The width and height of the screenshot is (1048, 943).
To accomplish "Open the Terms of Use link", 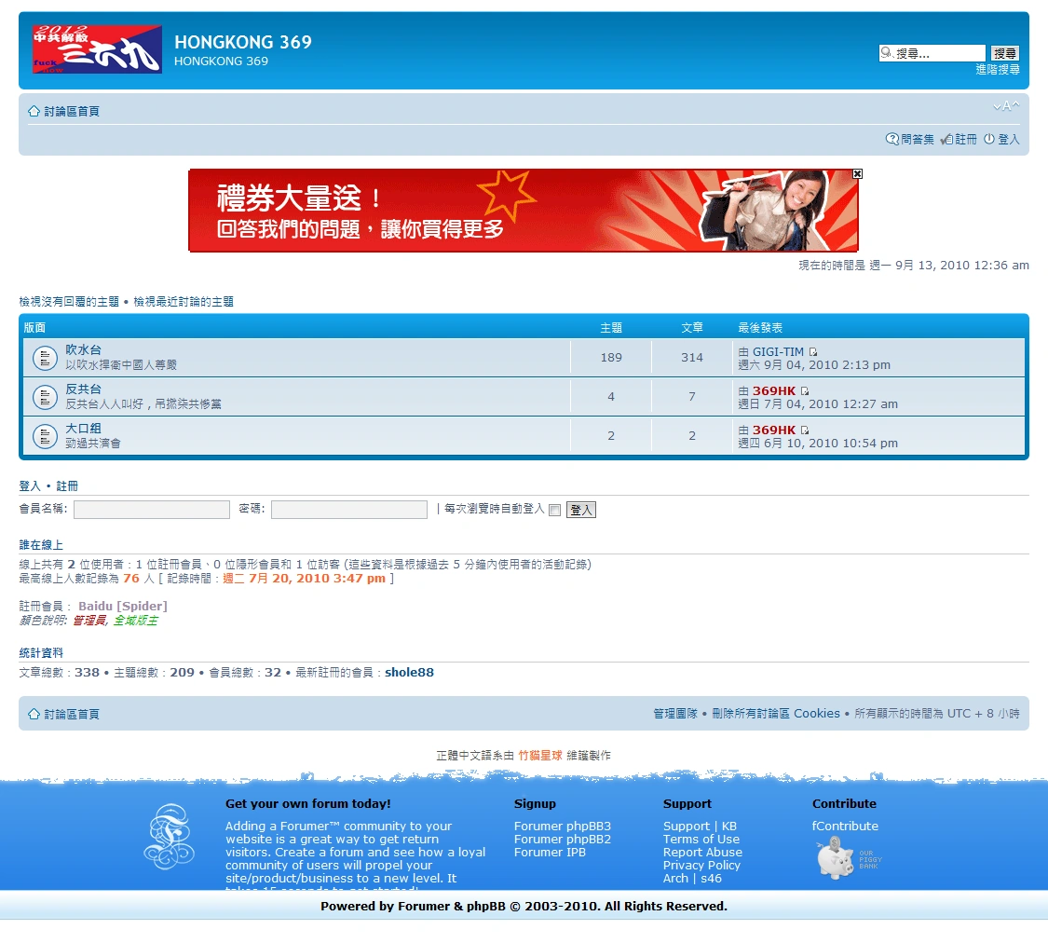I will (x=701, y=840).
